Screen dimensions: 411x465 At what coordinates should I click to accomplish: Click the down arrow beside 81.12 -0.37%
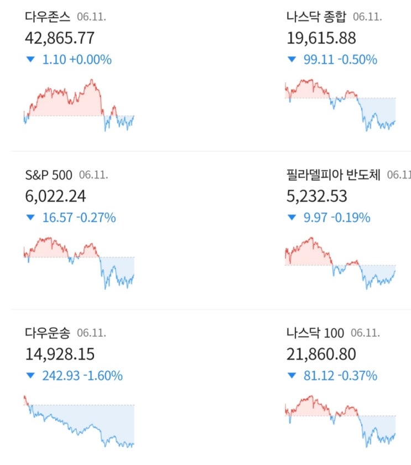coord(292,376)
